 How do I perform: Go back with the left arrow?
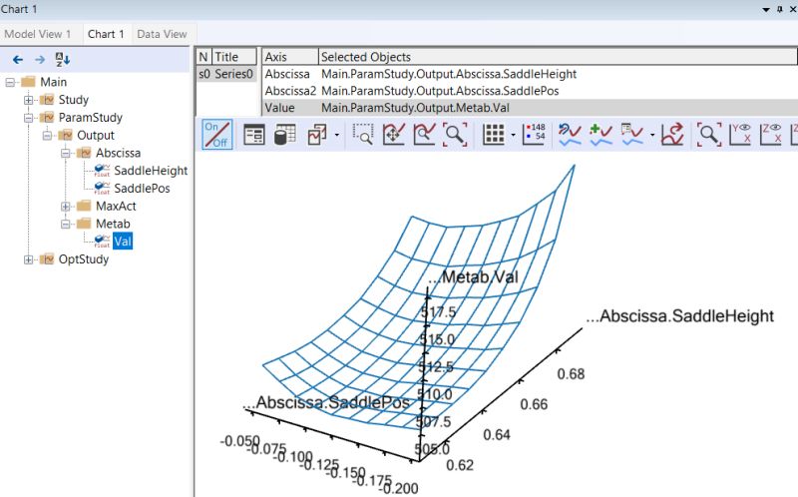[x=18, y=60]
